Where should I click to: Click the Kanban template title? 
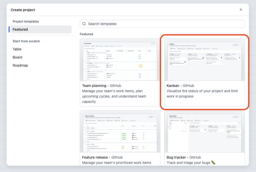(173, 86)
